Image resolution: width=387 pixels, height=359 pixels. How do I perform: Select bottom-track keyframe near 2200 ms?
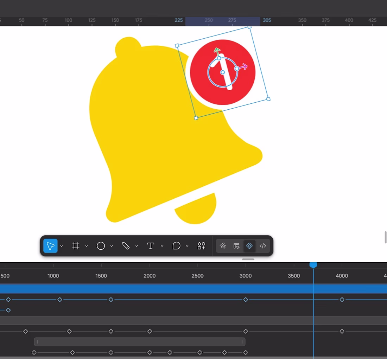click(170, 353)
